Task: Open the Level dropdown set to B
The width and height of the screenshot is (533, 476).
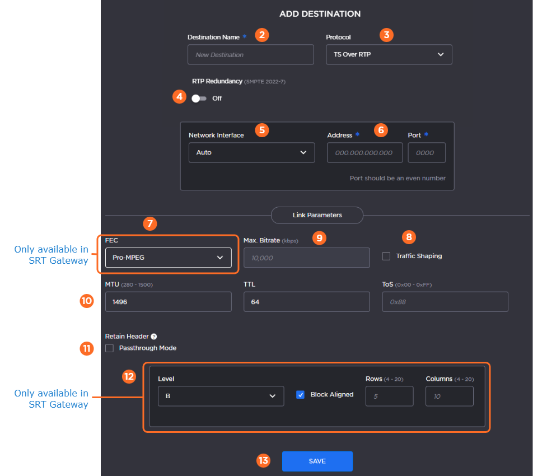Action: click(217, 396)
